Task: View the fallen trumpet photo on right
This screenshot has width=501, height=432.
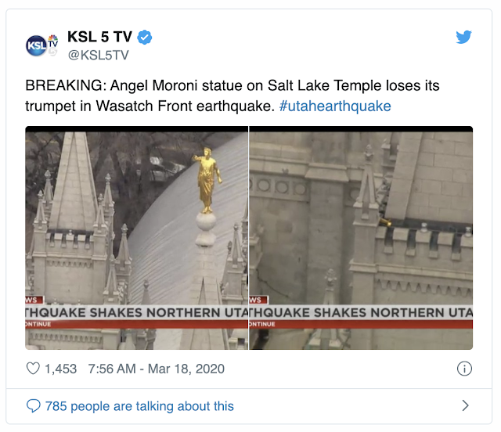Action: [x=361, y=238]
